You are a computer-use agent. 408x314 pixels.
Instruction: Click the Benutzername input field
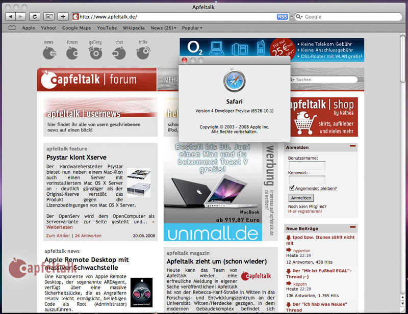pos(307,165)
